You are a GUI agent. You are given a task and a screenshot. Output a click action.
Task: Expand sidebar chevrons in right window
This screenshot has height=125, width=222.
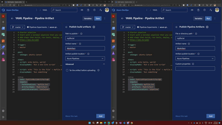click(113, 117)
